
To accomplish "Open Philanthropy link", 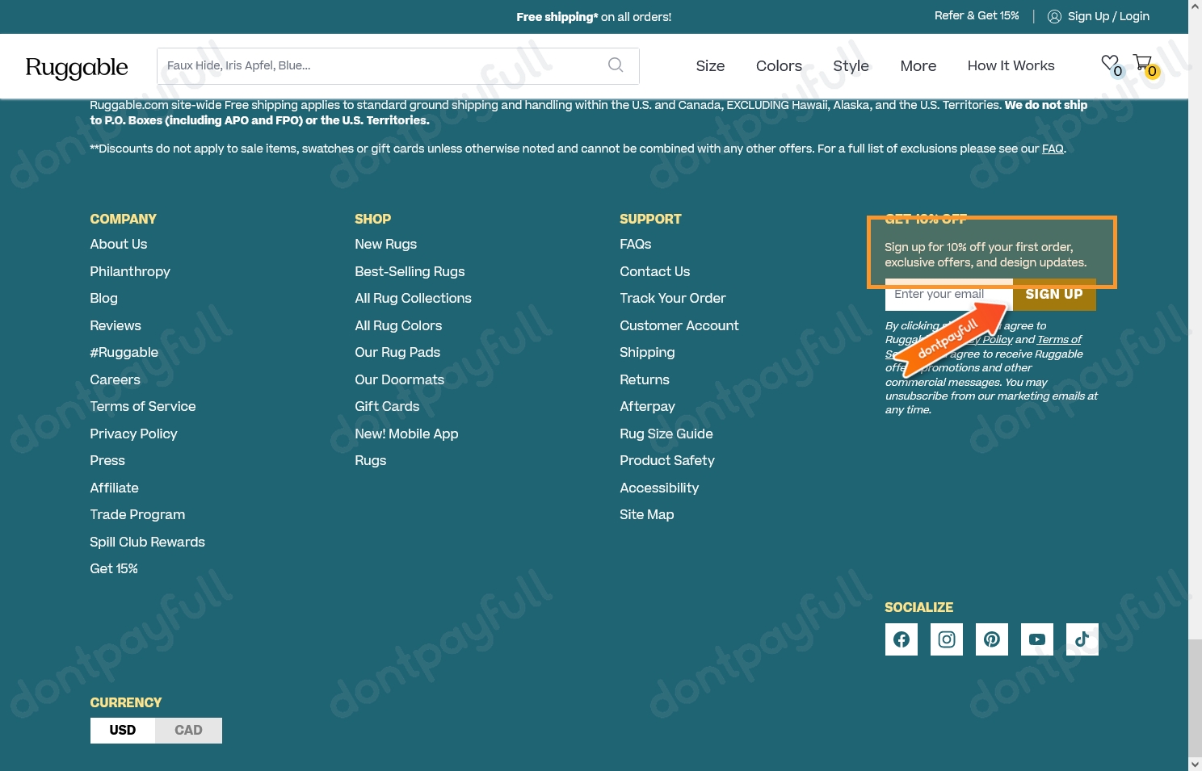I will click(130, 271).
